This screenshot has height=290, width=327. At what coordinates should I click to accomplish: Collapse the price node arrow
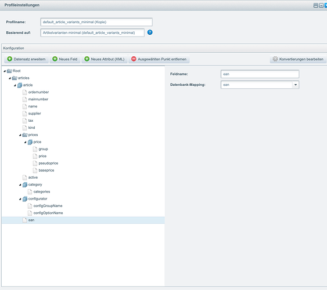point(26,142)
